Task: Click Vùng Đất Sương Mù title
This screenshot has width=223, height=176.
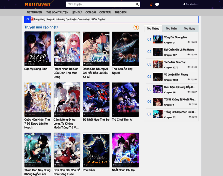Action: tap(175, 37)
